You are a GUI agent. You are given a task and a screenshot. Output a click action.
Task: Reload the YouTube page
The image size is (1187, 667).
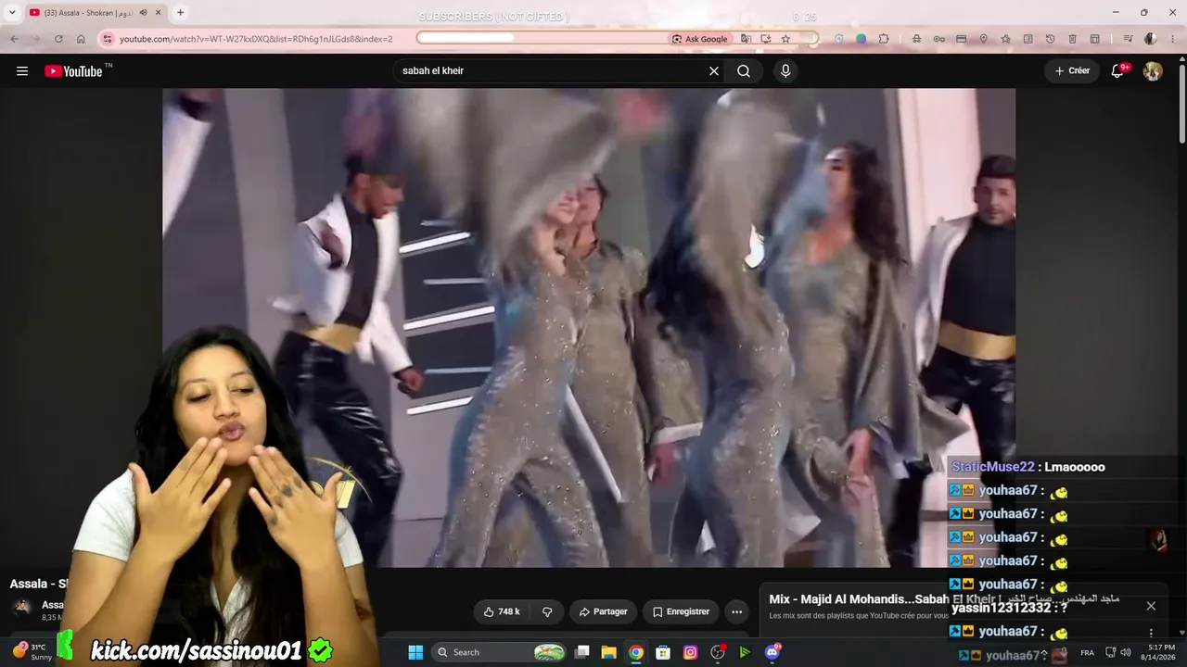58,39
